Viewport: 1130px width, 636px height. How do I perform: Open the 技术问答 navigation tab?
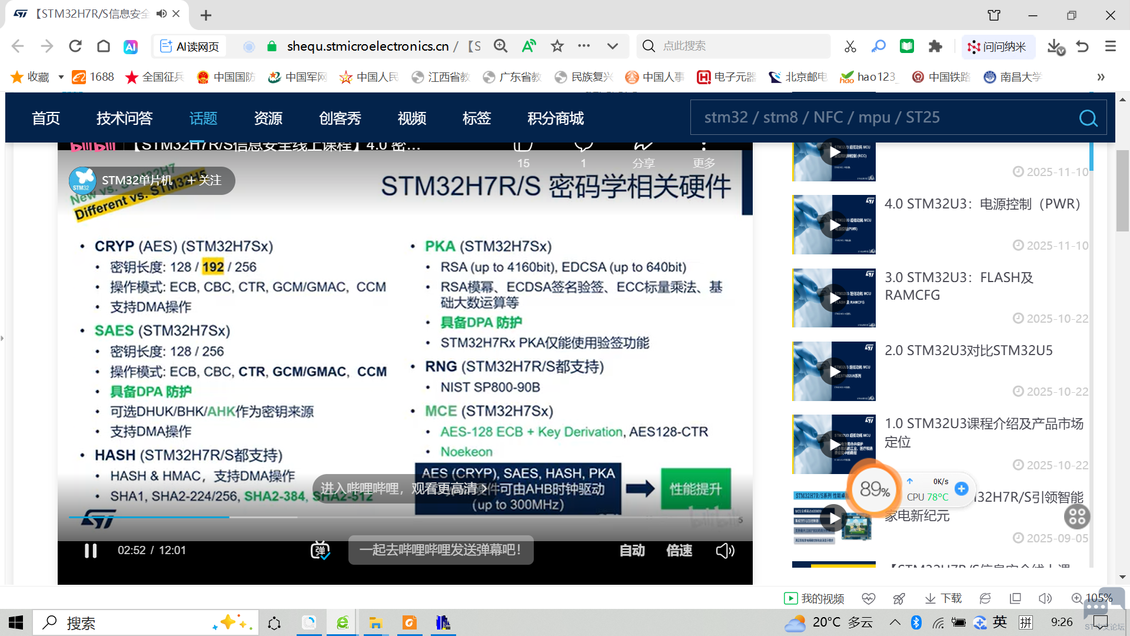[124, 118]
